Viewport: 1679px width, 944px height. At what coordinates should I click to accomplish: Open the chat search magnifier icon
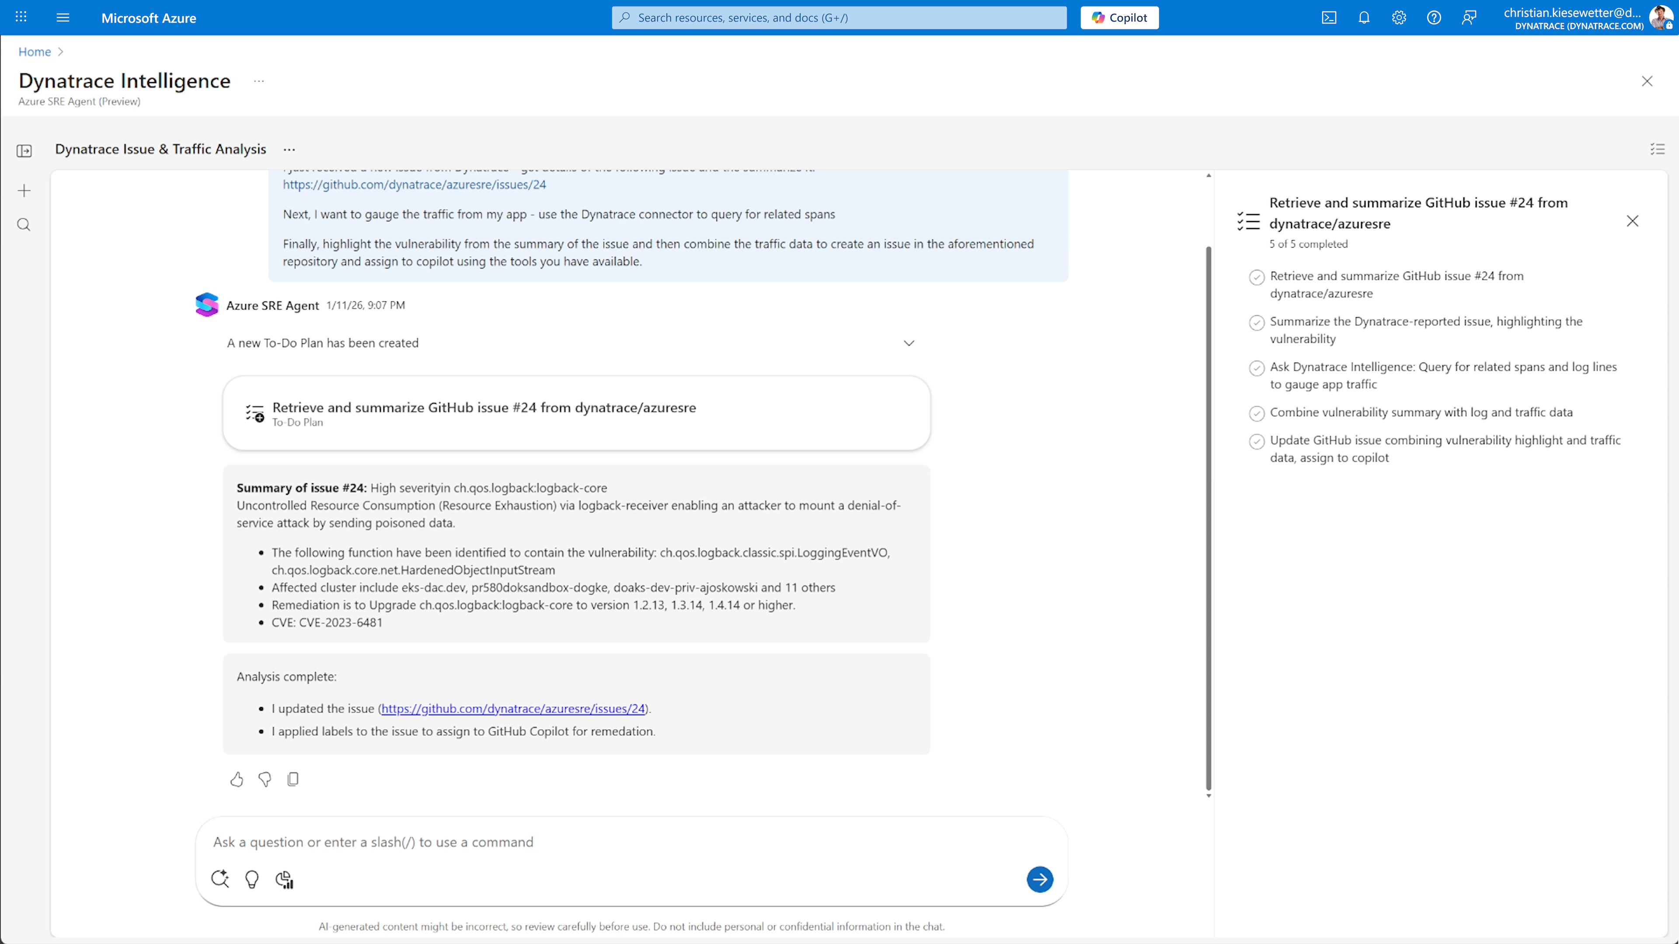24,225
